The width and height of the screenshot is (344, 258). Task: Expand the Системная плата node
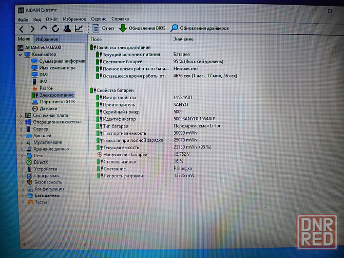pos(21,116)
